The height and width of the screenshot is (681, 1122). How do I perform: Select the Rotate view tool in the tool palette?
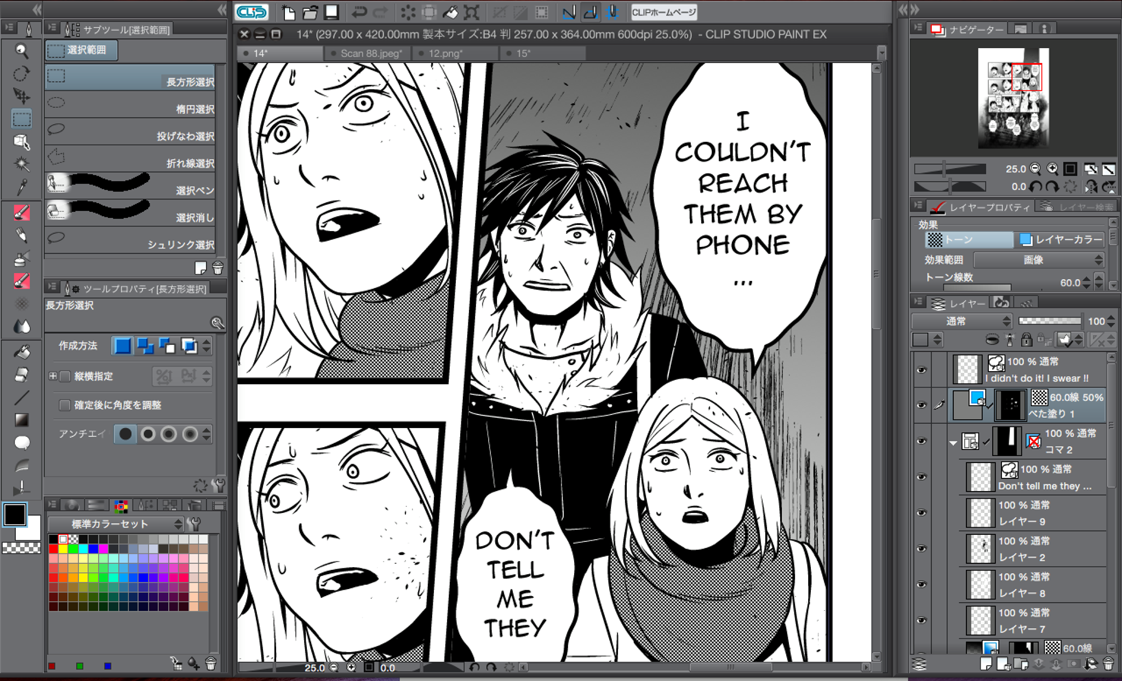[21, 74]
